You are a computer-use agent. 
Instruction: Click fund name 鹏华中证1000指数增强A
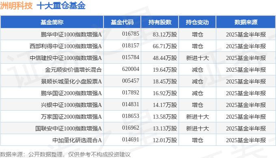(x=71, y=34)
